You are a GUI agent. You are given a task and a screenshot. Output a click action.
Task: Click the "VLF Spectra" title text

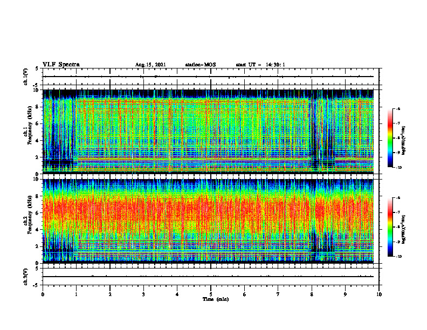[61, 65]
